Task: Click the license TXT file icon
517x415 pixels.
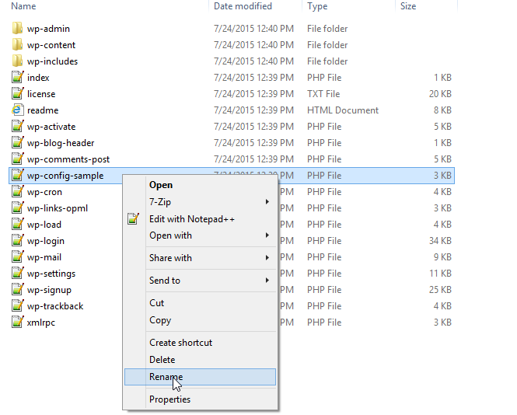Action: pyautogui.click(x=18, y=93)
